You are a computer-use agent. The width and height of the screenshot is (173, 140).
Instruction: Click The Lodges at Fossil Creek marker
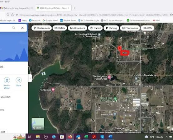(x=109, y=77)
